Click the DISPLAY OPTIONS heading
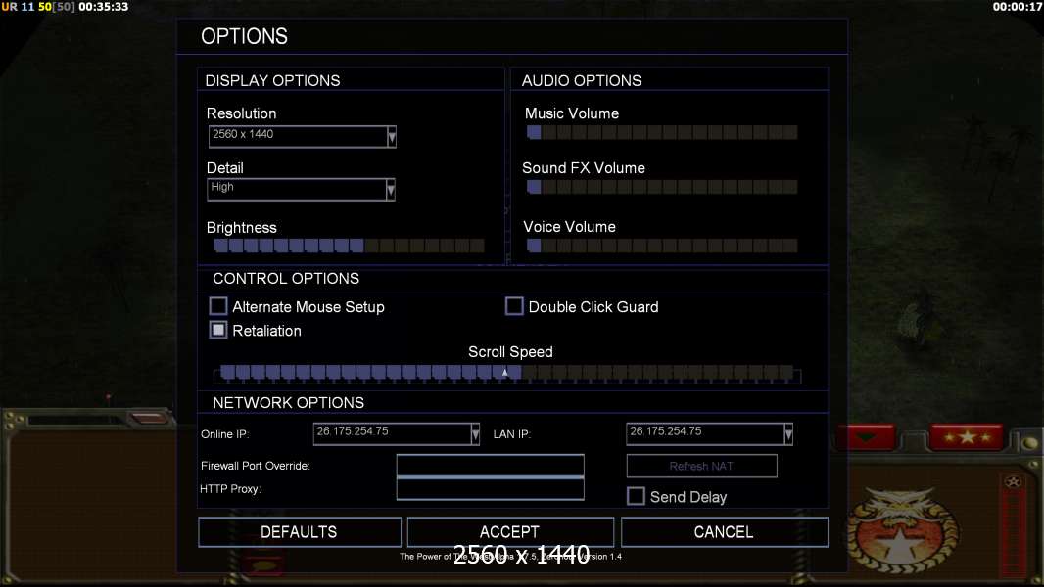Image resolution: width=1044 pixels, height=587 pixels. point(272,80)
